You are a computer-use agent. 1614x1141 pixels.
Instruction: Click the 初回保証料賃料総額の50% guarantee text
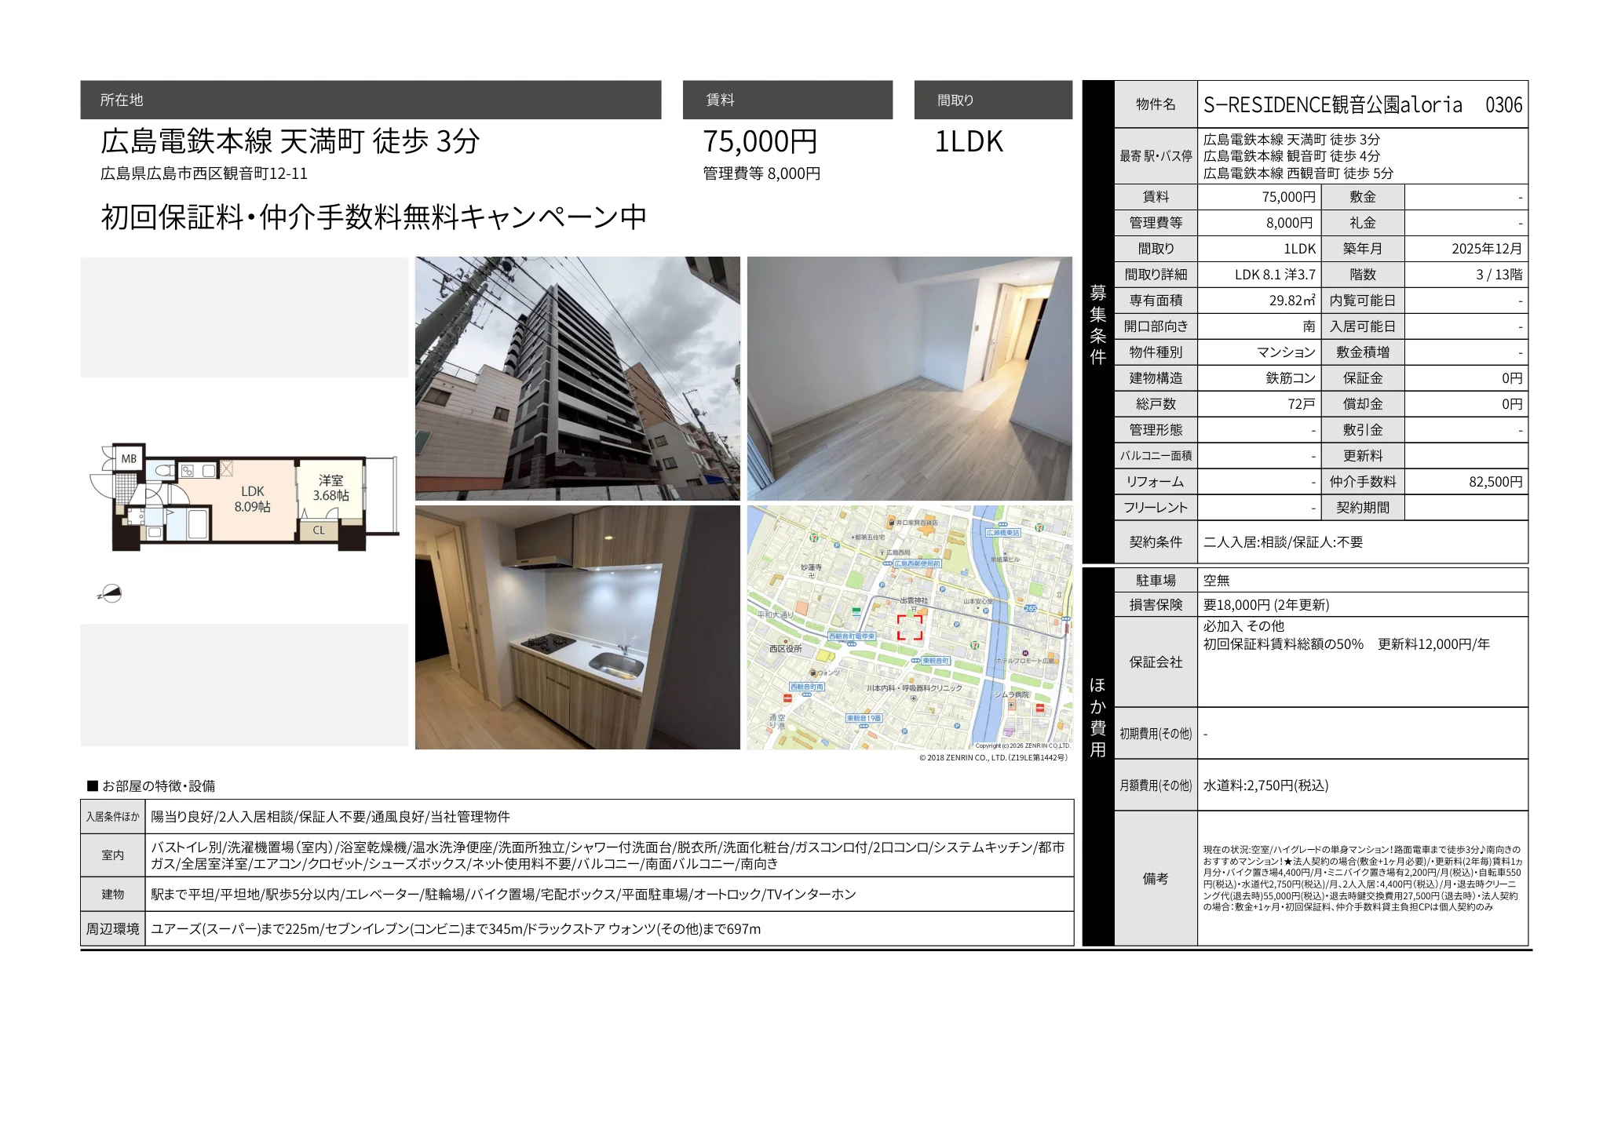[x=1284, y=644]
